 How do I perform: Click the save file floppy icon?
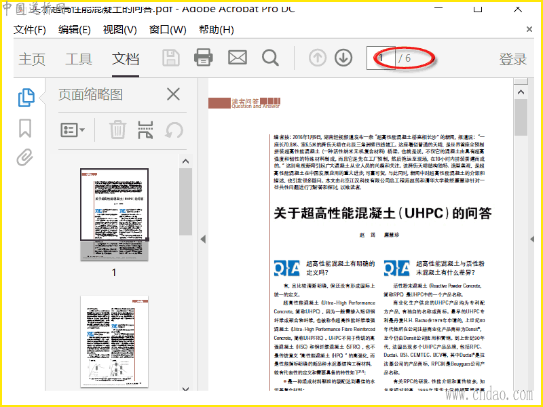[171, 58]
